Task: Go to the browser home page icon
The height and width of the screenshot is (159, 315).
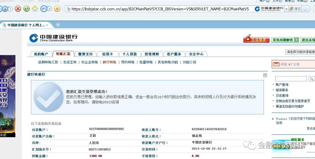Action: tap(35, 9)
